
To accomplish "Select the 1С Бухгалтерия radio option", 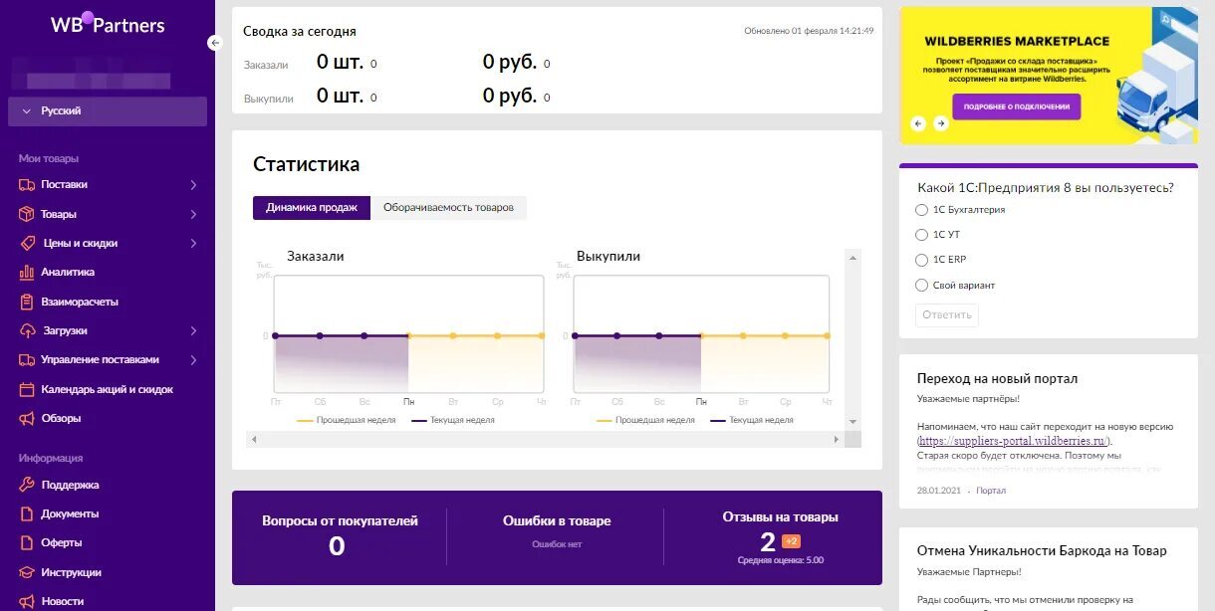I will point(921,210).
